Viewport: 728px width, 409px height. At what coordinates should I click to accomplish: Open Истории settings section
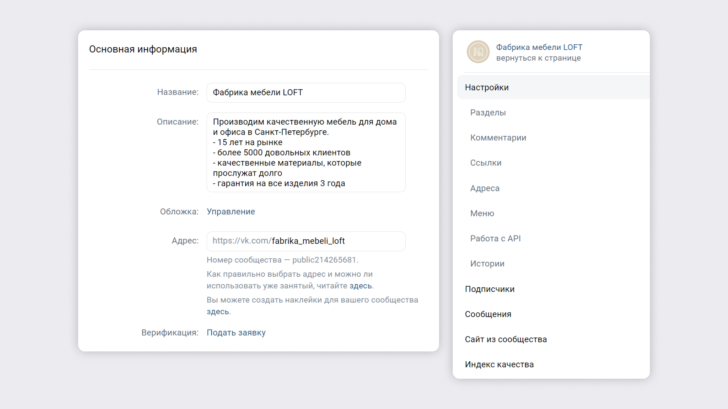(x=487, y=264)
